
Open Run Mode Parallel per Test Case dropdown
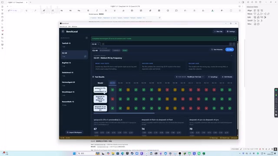click(190, 77)
